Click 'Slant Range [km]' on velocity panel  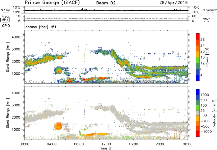click(x=8, y=113)
